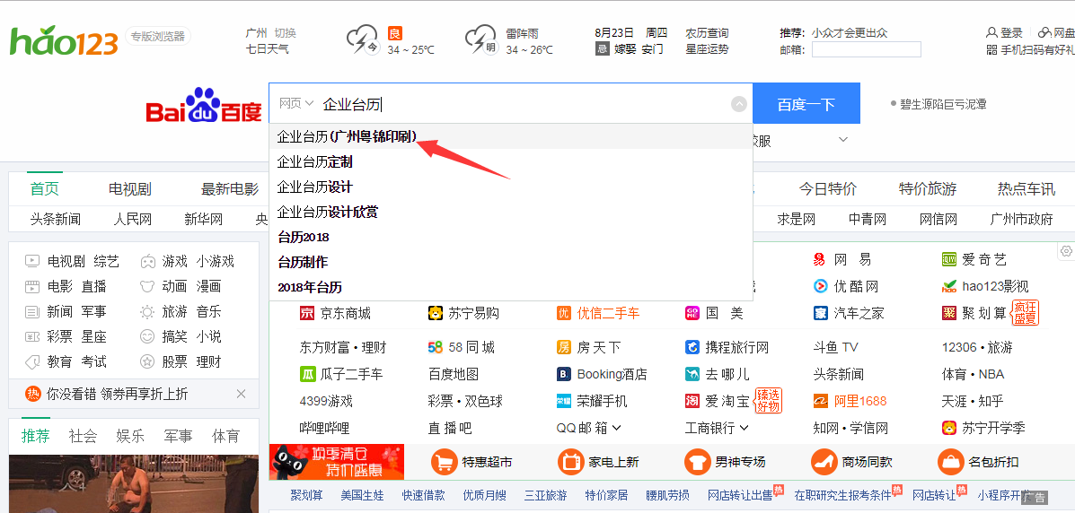Click the hao123影视 icon

[x=949, y=286]
